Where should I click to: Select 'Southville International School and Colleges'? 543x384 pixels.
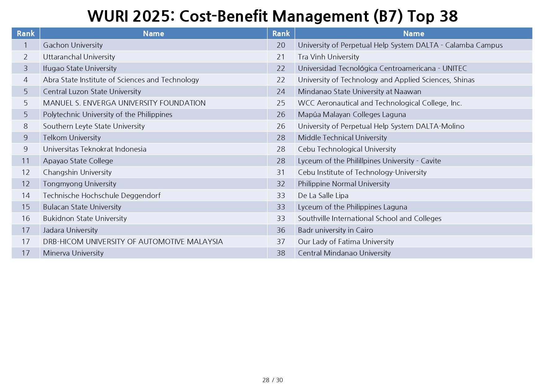coord(369,218)
